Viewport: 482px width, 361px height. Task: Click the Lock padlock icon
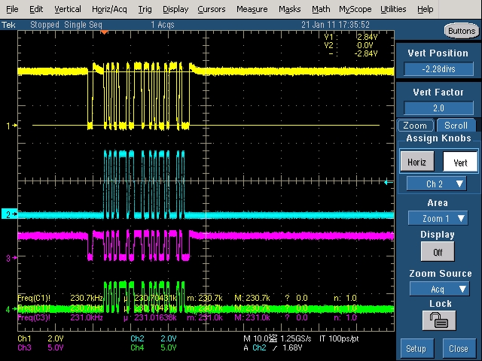pyautogui.click(x=439, y=320)
